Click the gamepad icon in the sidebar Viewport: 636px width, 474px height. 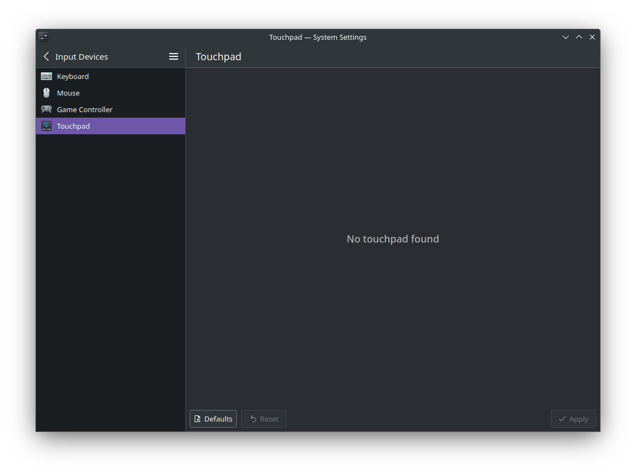(46, 109)
